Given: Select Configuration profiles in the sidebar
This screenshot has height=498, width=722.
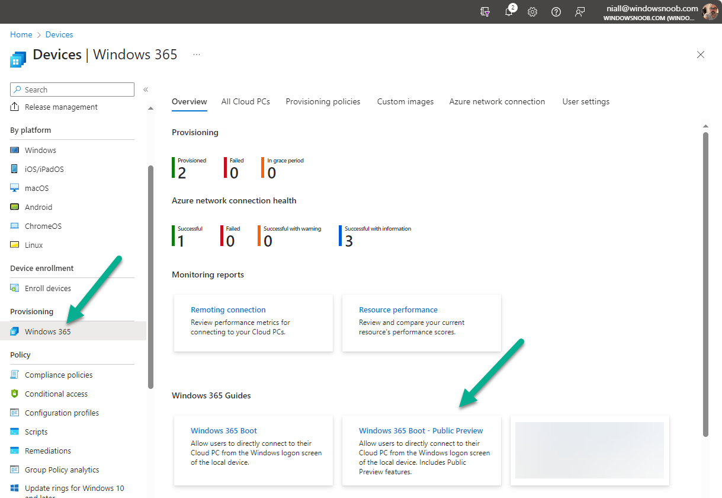Looking at the screenshot, I should (x=62, y=413).
